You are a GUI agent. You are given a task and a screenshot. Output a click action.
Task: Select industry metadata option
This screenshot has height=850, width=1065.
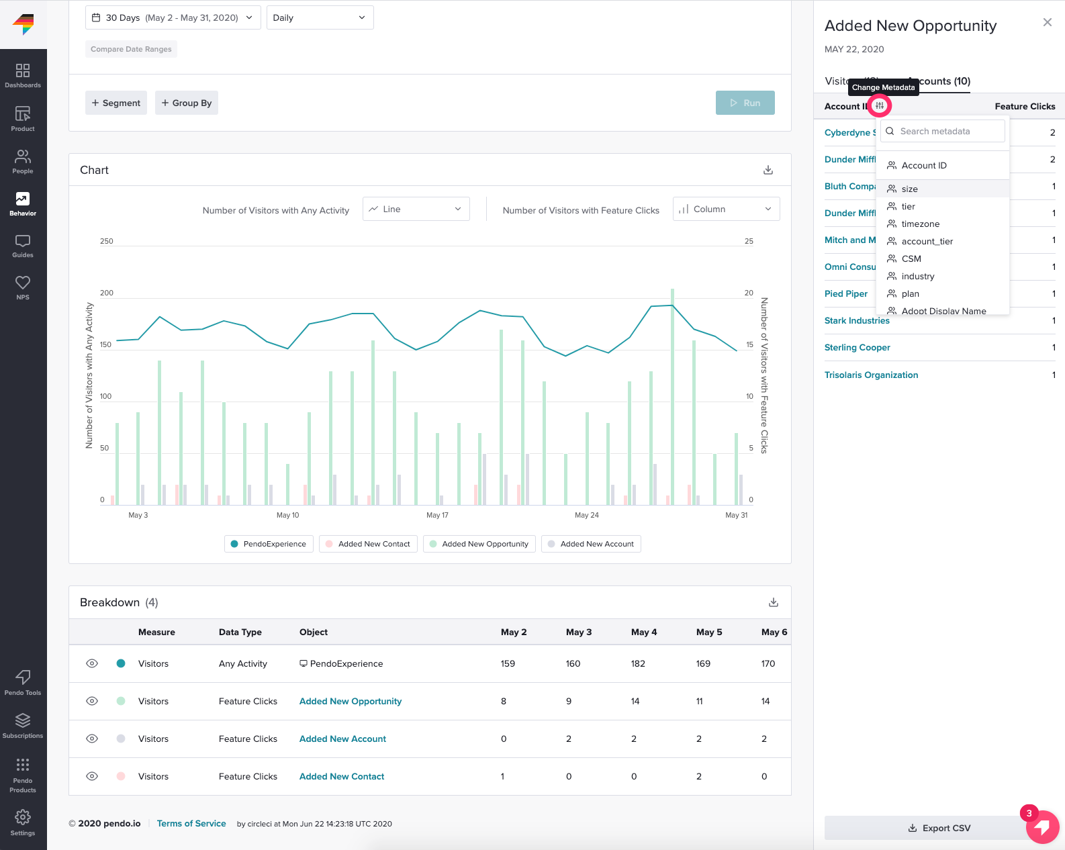(943, 276)
